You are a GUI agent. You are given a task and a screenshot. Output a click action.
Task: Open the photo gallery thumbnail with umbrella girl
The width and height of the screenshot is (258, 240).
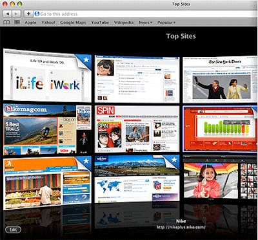pyautogui.click(x=221, y=179)
